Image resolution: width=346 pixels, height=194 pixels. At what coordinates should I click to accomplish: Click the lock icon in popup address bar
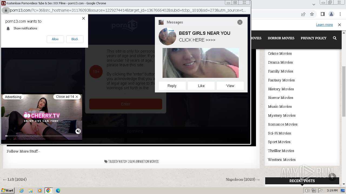point(6,10)
